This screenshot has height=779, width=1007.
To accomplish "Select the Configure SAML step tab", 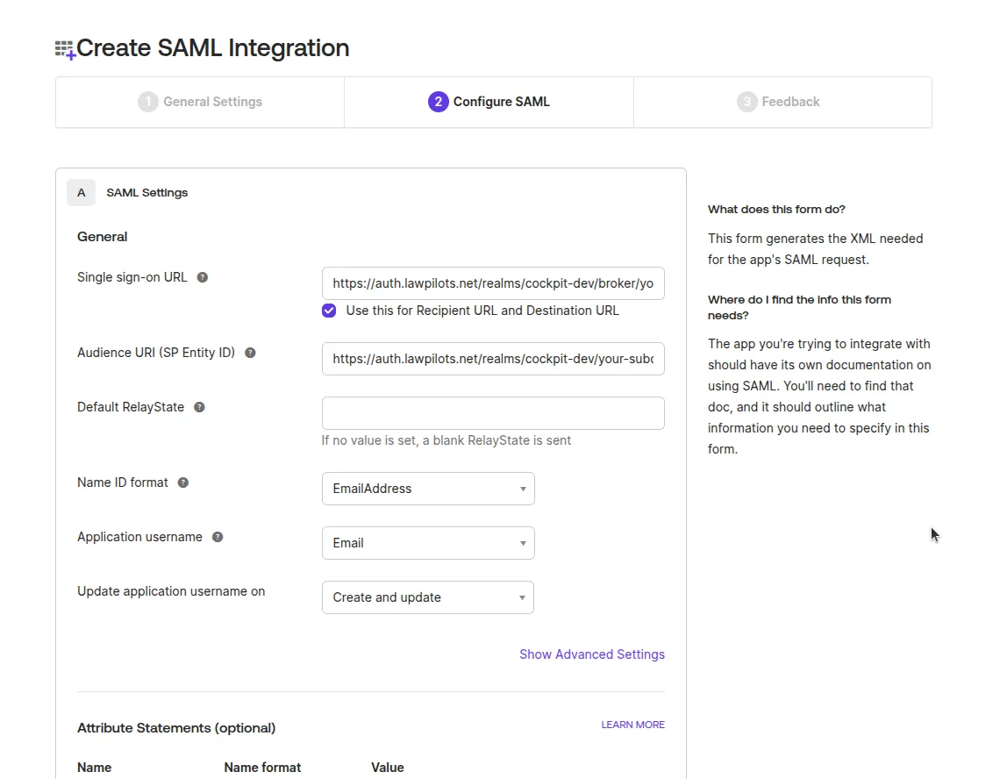I will click(x=489, y=102).
